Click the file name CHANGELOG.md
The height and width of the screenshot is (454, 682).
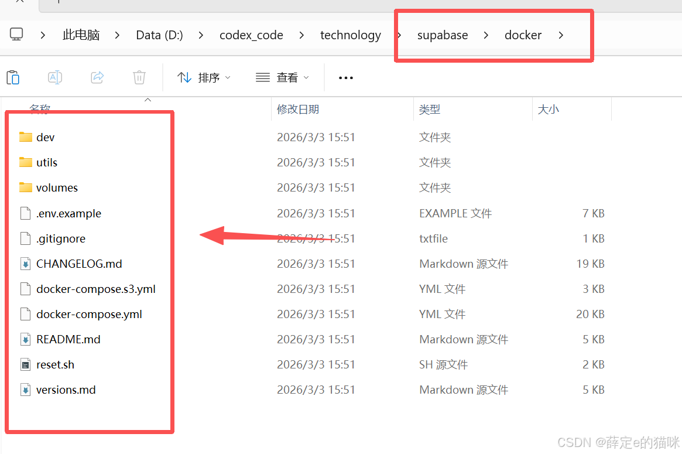[79, 264]
